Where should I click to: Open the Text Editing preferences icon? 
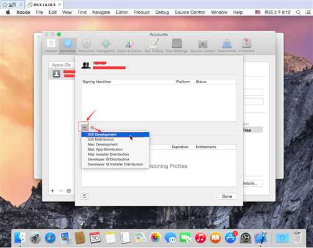(154, 46)
